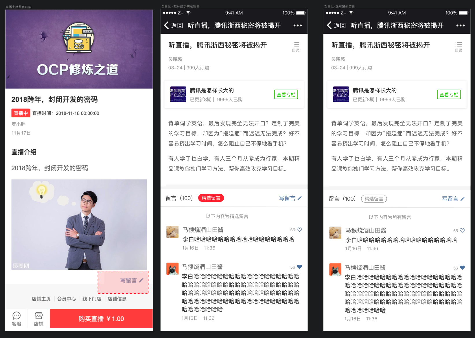Select 店铺主页 in the footer links
The height and width of the screenshot is (338, 475).
point(41,299)
